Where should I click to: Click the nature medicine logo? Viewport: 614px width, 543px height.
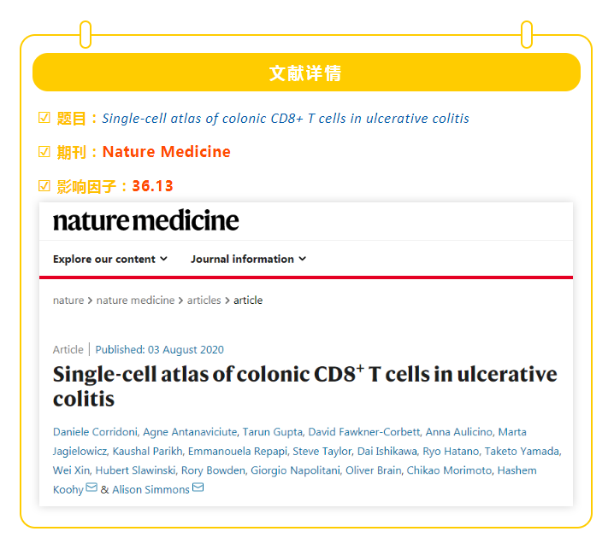[145, 221]
